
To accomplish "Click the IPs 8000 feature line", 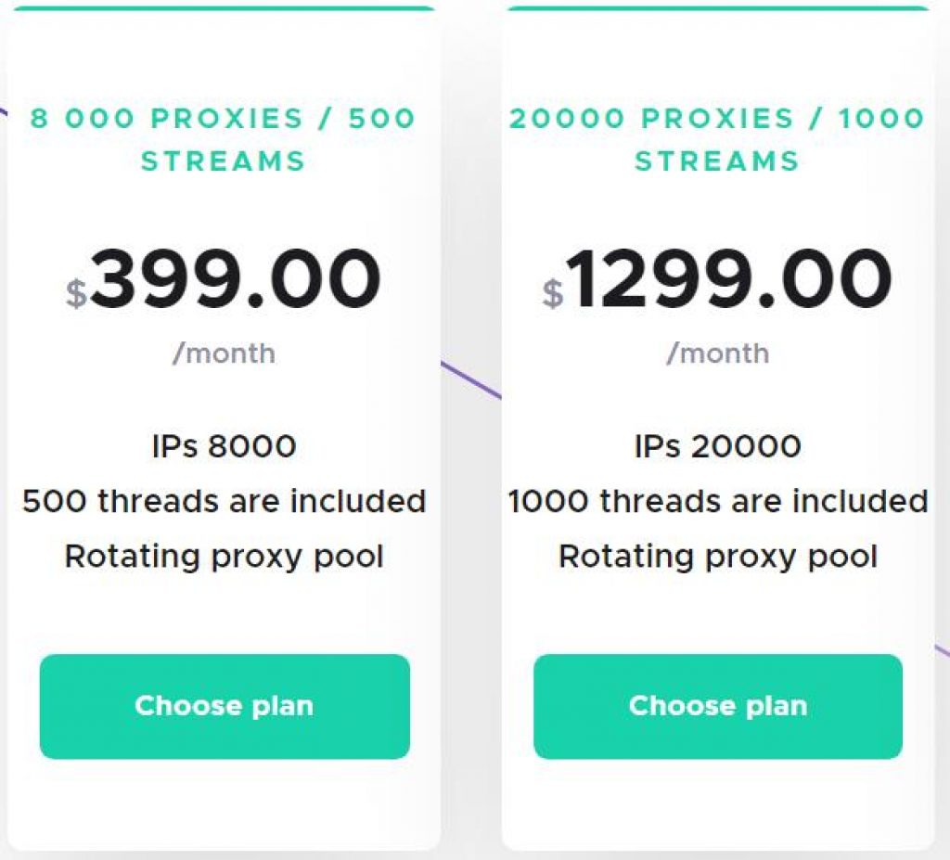I will tap(225, 446).
